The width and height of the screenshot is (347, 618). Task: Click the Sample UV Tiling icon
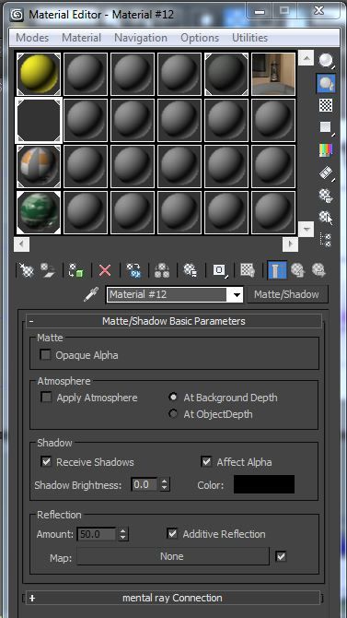pos(326,127)
